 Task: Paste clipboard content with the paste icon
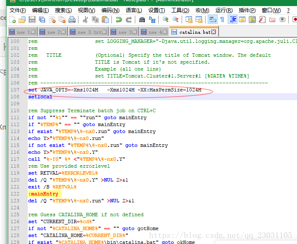coord(105,20)
